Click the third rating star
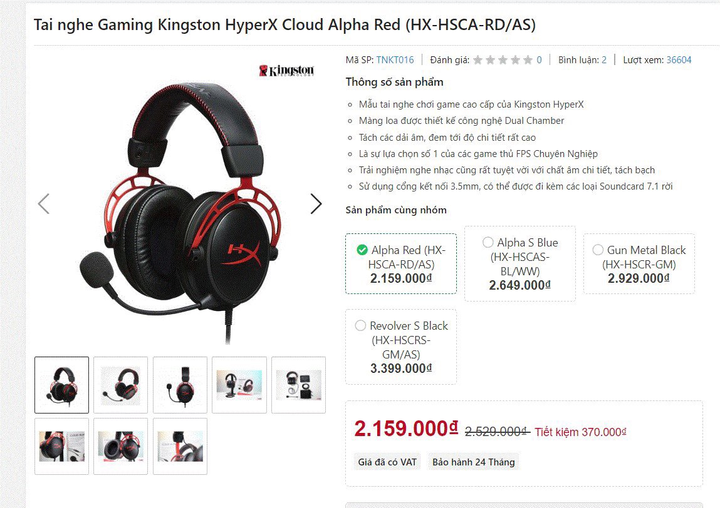This screenshot has width=720, height=508. pyautogui.click(x=503, y=60)
